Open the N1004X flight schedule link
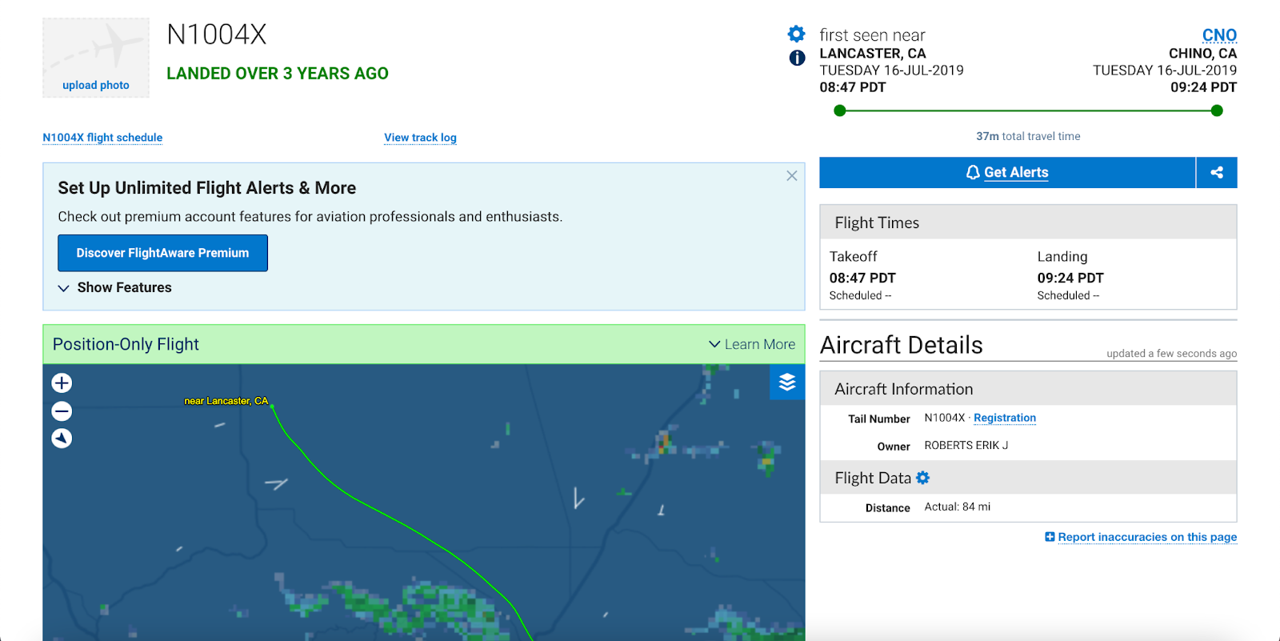 pyautogui.click(x=102, y=138)
